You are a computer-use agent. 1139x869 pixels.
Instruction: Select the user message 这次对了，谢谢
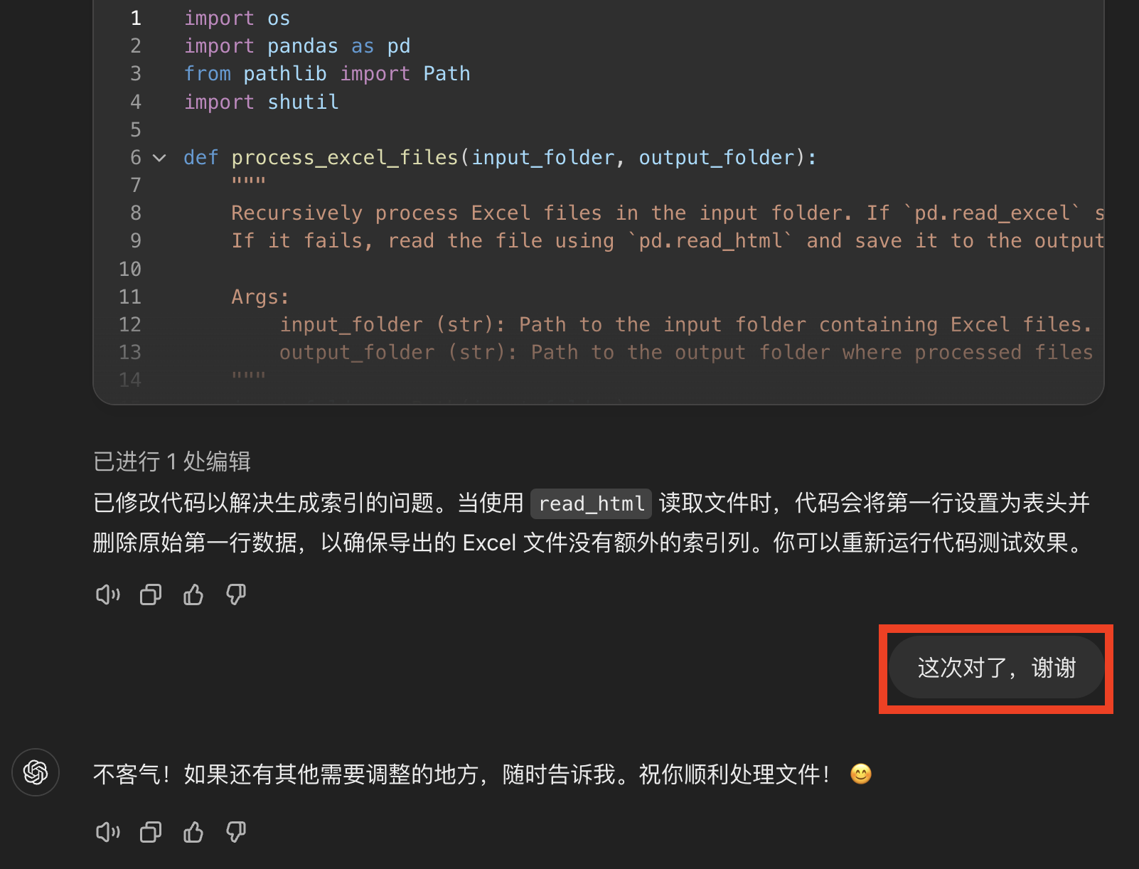tap(996, 668)
